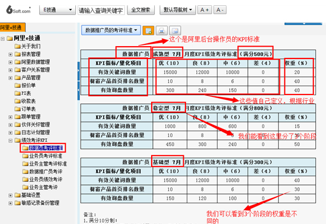Click the 6Soft.com logo
This screenshot has width=326, height=224.
point(18,9)
